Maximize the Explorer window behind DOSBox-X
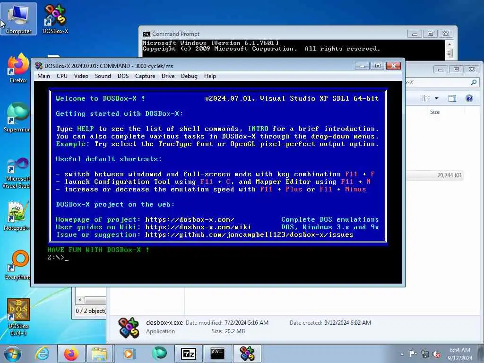This screenshot has height=363, width=484. point(456,69)
